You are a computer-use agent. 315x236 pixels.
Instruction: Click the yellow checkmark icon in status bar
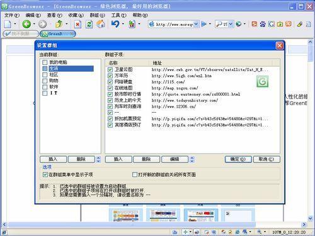pos(231,232)
